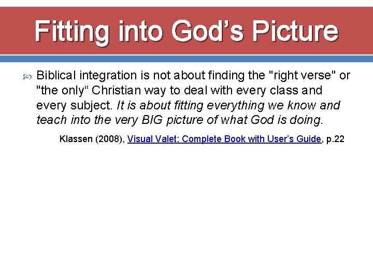This screenshot has height=280, width=373.
Task: Select the slide title Fitting into God's Picture
Action: pos(187,31)
